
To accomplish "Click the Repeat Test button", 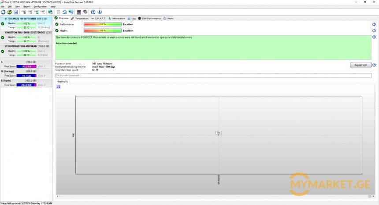I will [360, 65].
